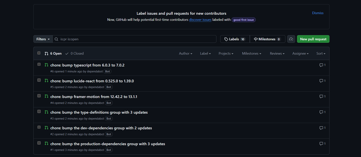Click the good first issue label

pos(244,20)
